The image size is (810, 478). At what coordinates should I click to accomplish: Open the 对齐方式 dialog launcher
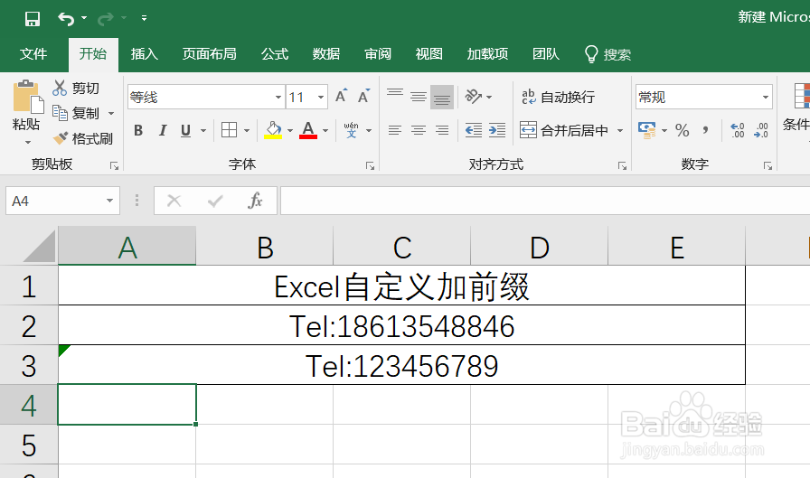[x=622, y=165]
